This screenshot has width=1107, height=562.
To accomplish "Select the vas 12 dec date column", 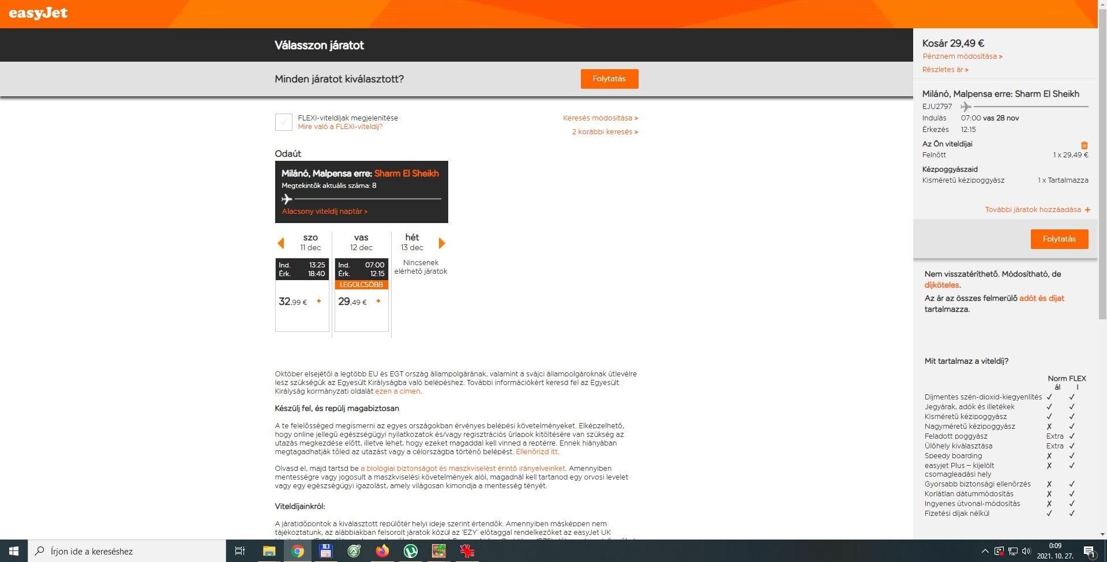I will [x=361, y=242].
